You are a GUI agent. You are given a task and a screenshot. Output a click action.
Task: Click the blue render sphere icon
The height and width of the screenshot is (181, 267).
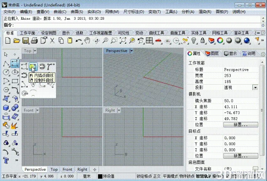246,41
